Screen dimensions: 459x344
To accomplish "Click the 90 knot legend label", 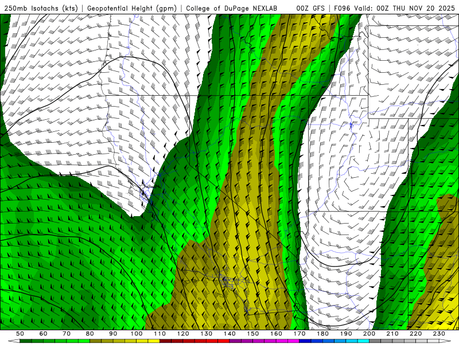I will pos(113,334).
